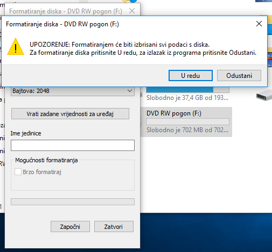
Task: Select DVD RW pogon (F:) in Explorer
Action: tap(186, 122)
